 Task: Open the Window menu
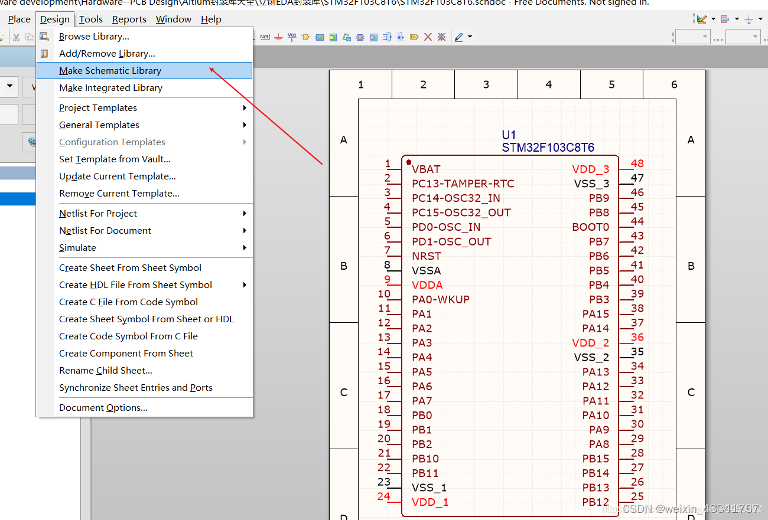[x=174, y=19]
